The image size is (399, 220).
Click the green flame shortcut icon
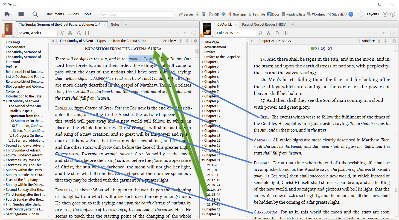pyautogui.click(x=197, y=14)
